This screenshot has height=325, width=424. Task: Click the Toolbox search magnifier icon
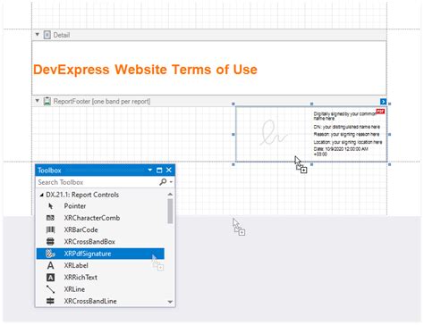pyautogui.click(x=163, y=181)
